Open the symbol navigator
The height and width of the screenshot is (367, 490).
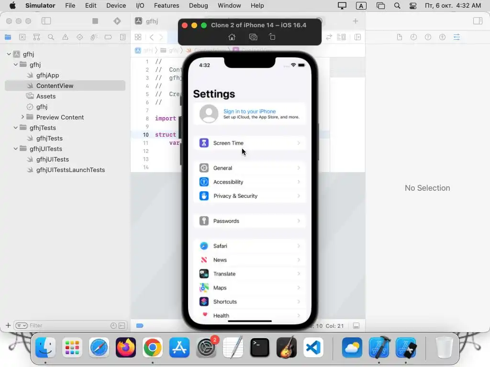coord(36,37)
